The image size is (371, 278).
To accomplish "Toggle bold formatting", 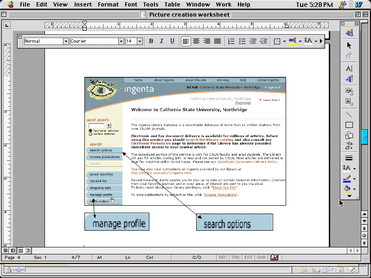I will 151,41.
